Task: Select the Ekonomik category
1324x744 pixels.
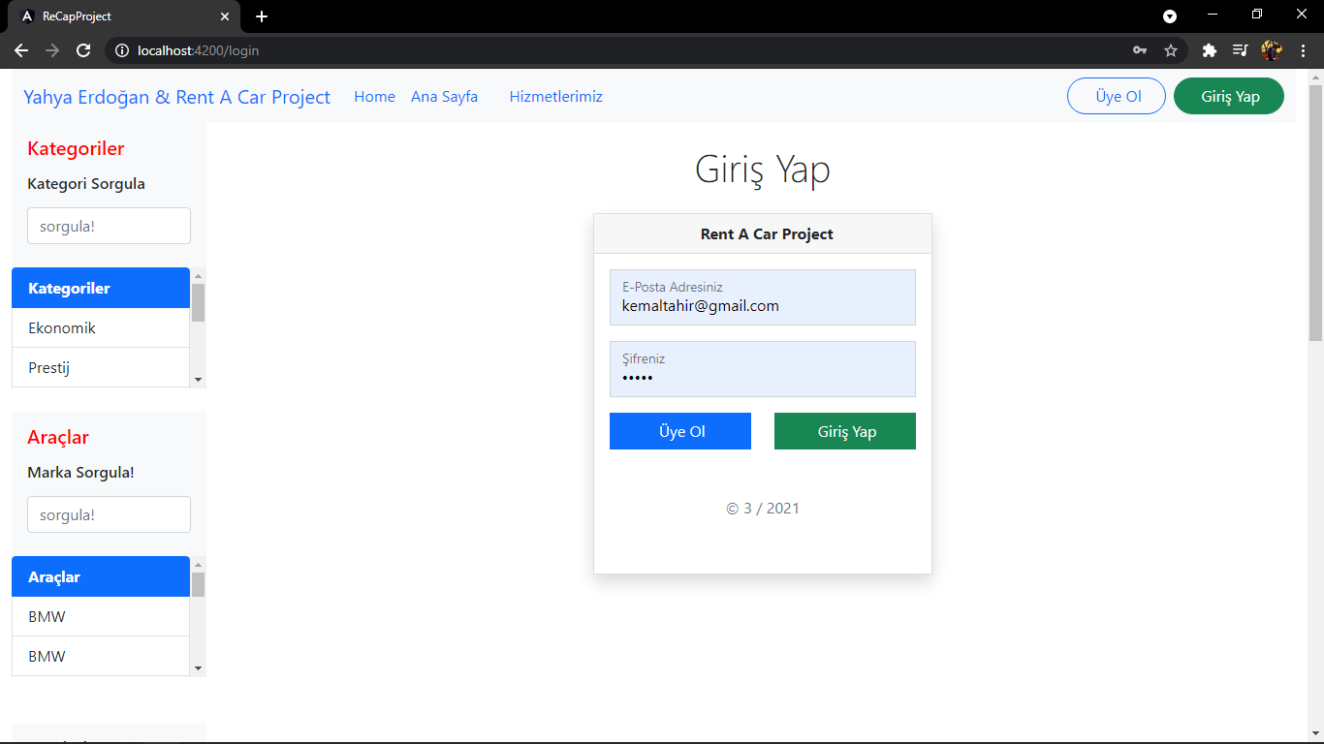Action: (x=61, y=327)
